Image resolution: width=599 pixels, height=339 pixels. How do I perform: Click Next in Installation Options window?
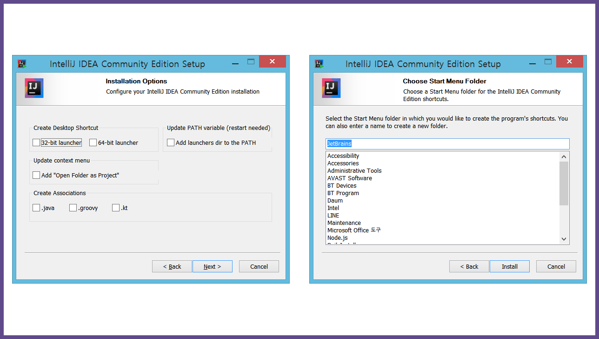point(213,266)
